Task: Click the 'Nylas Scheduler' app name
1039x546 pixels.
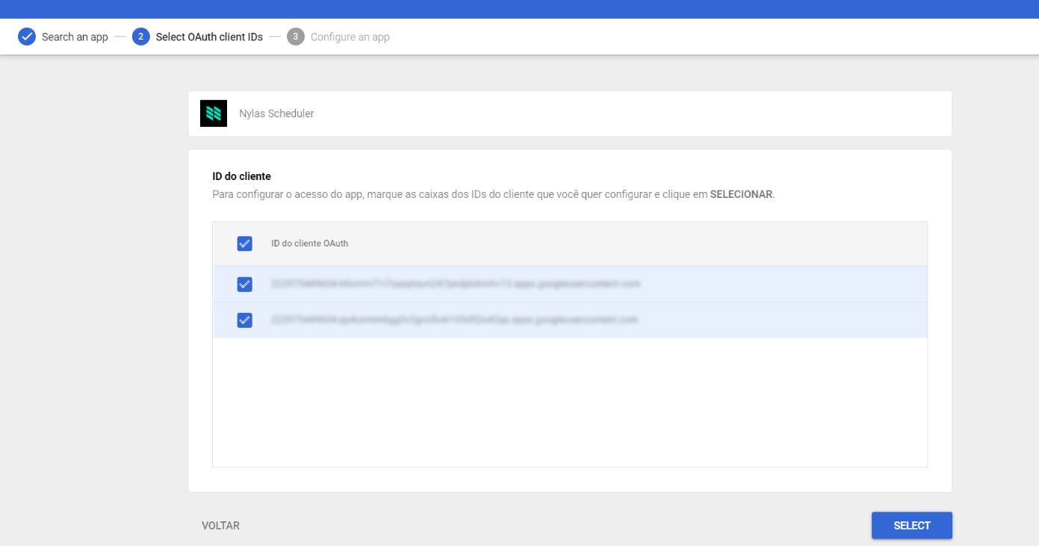Action: point(276,114)
